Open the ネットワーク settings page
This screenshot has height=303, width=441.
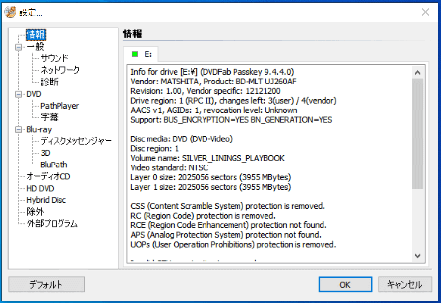pyautogui.click(x=59, y=70)
